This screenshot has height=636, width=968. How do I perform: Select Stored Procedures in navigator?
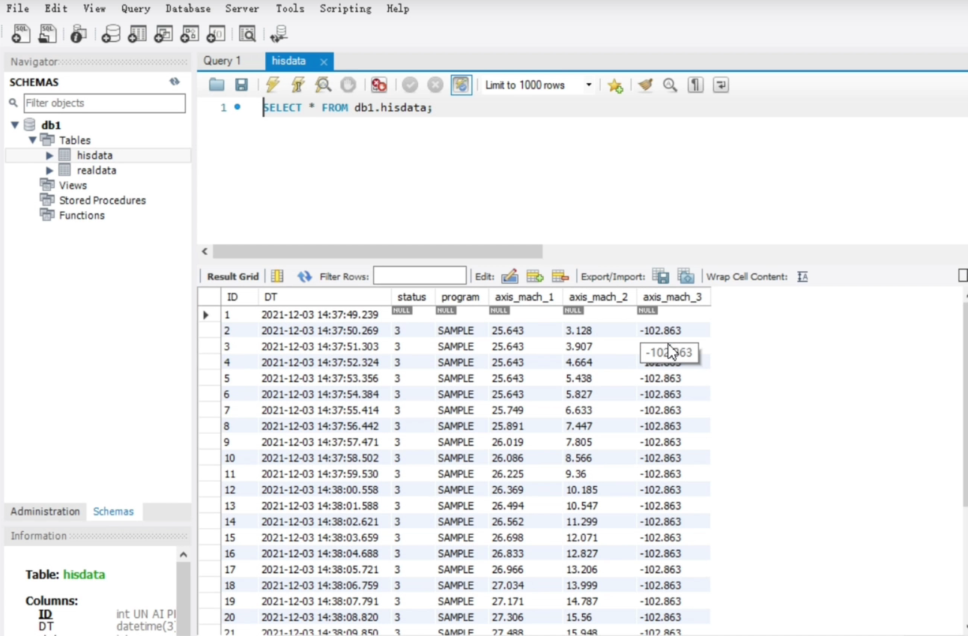tap(102, 200)
